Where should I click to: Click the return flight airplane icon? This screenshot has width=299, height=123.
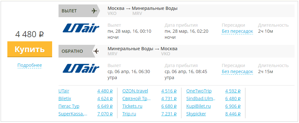pyautogui.click(x=96, y=51)
